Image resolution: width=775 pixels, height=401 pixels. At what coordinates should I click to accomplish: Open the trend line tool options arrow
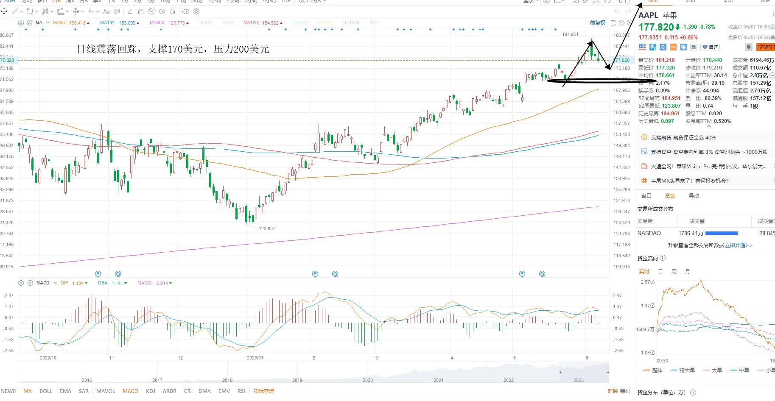(x=21, y=11)
